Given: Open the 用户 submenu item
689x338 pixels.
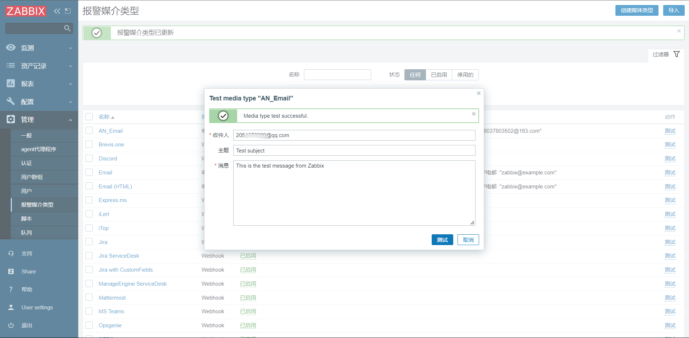Looking at the screenshot, I should pos(44,191).
